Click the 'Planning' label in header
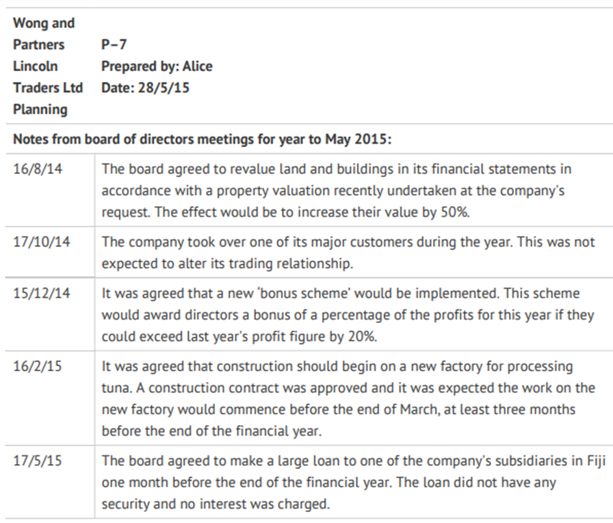The width and height of the screenshot is (613, 523). point(40,110)
